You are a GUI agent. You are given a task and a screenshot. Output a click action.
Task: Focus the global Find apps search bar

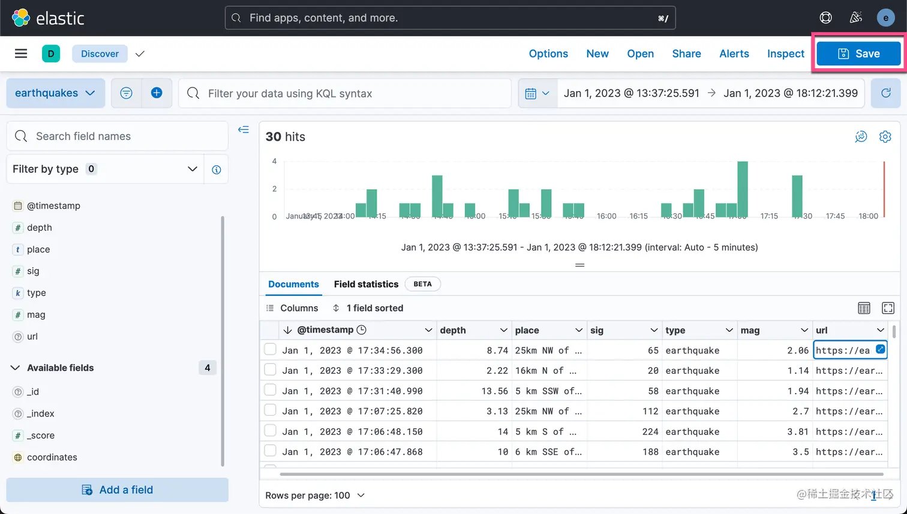click(x=450, y=18)
